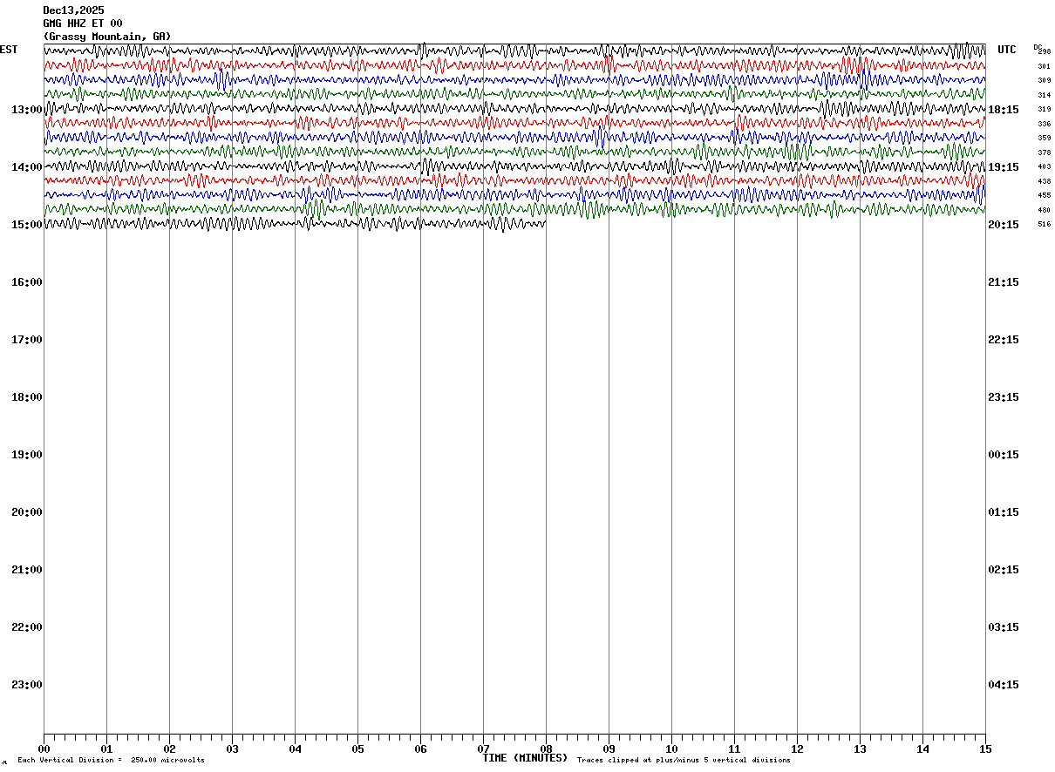Click the 14 minute axis label
The width and height of the screenshot is (1055, 772).
pyautogui.click(x=923, y=749)
